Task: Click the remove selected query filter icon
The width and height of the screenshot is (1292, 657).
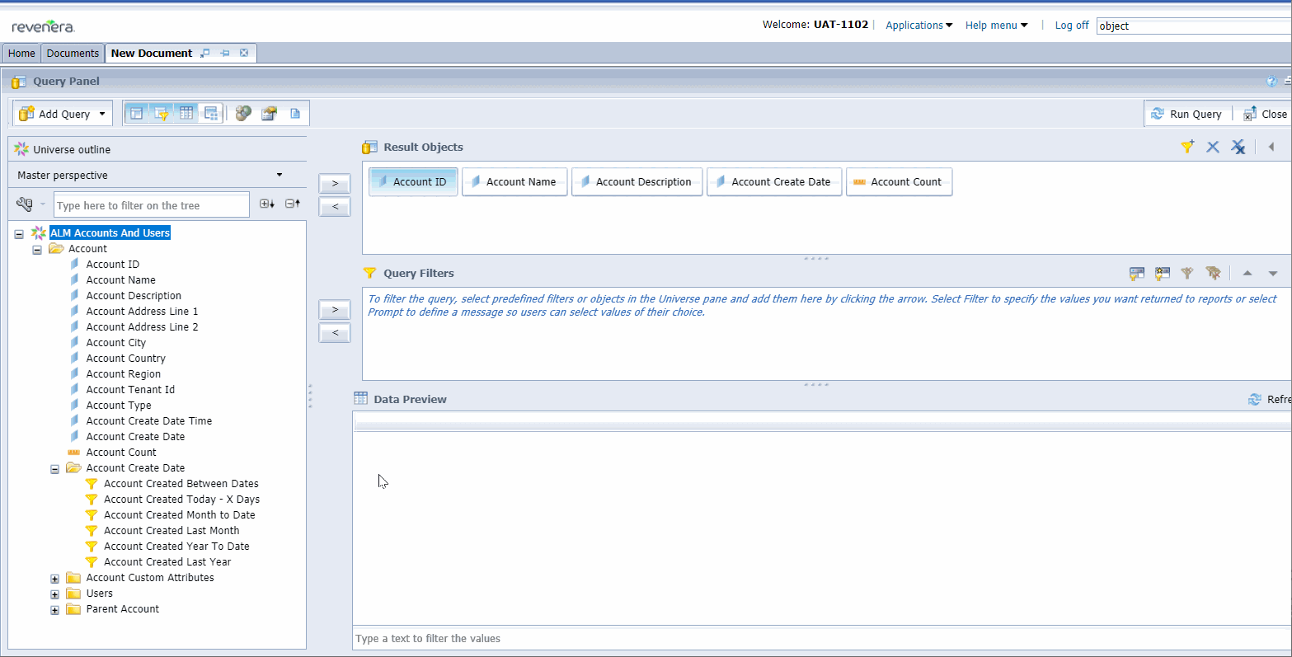Action: [x=1187, y=273]
